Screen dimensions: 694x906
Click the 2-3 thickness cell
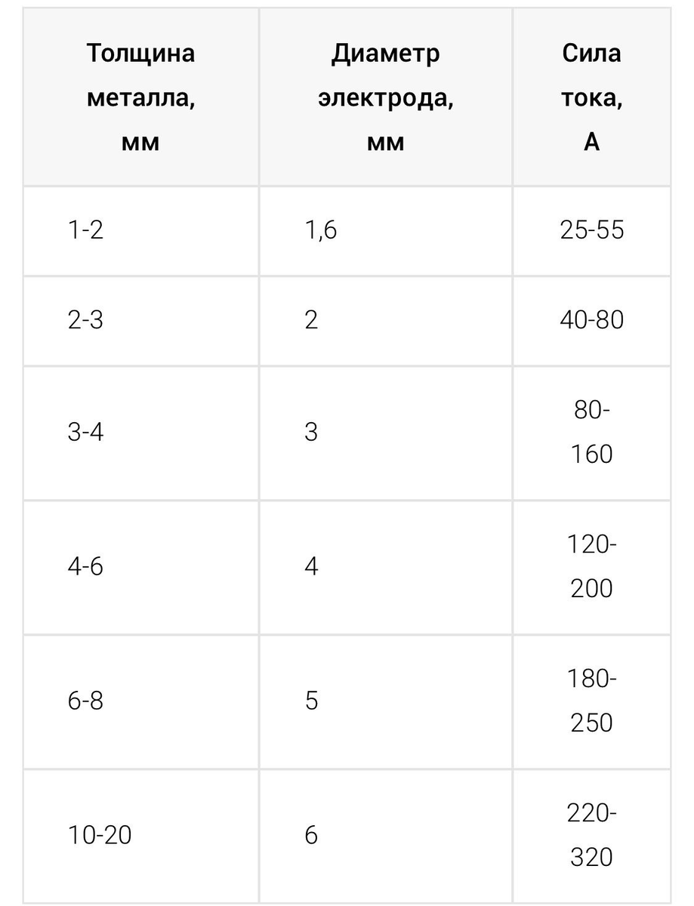140,321
